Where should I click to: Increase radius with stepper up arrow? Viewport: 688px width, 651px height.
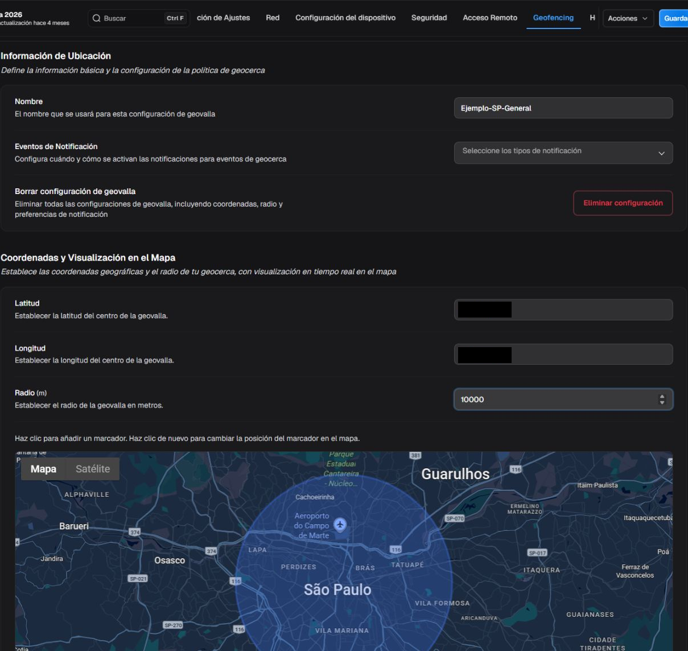click(x=662, y=397)
